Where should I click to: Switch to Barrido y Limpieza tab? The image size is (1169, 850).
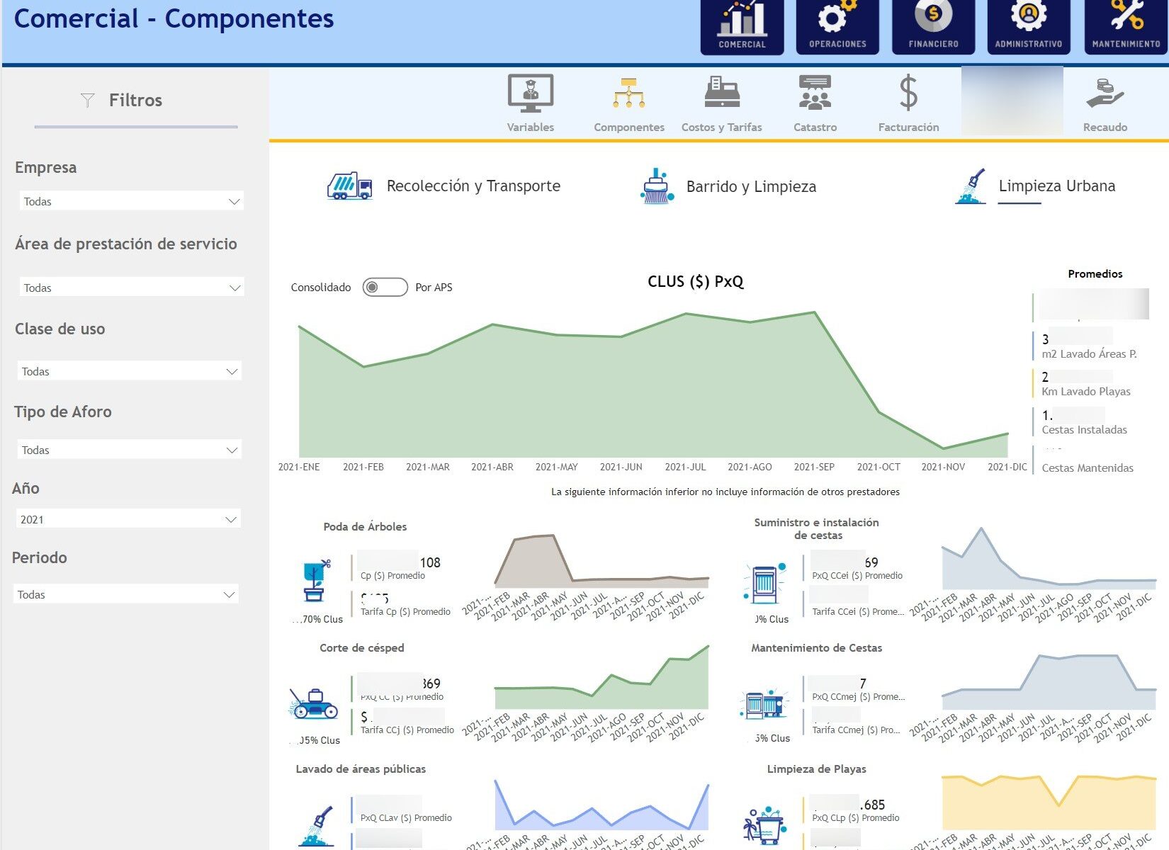[728, 187]
